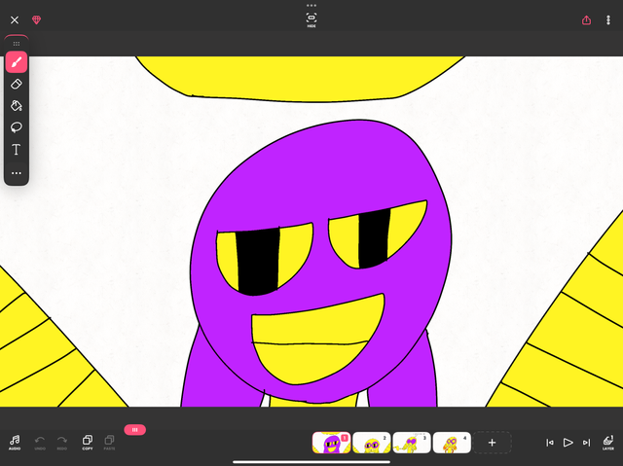Open the Audio panel

pos(15,443)
